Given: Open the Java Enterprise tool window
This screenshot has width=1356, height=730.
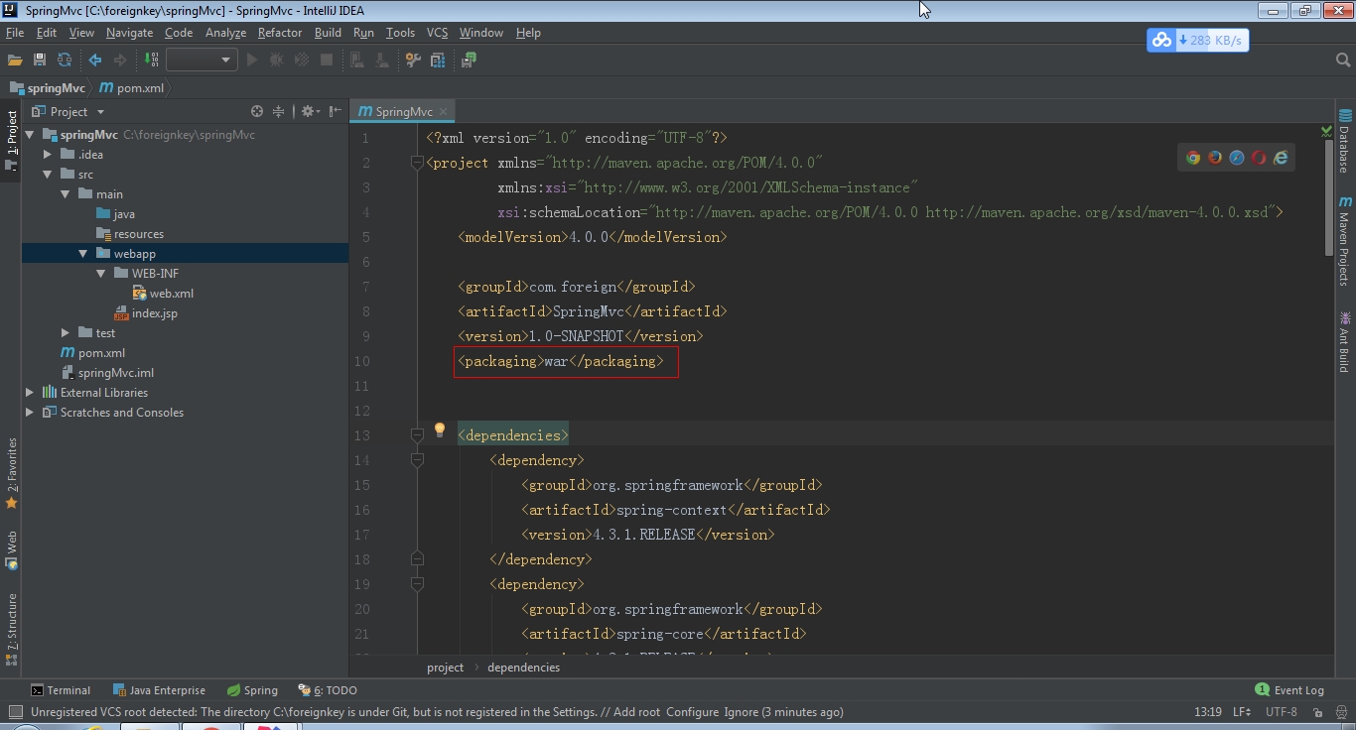Looking at the screenshot, I should [x=159, y=690].
